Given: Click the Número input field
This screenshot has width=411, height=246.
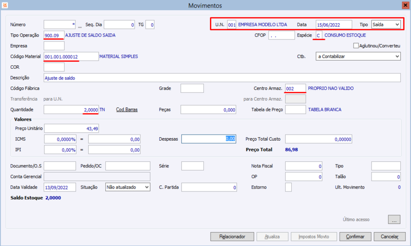Looking at the screenshot, I should (x=60, y=25).
